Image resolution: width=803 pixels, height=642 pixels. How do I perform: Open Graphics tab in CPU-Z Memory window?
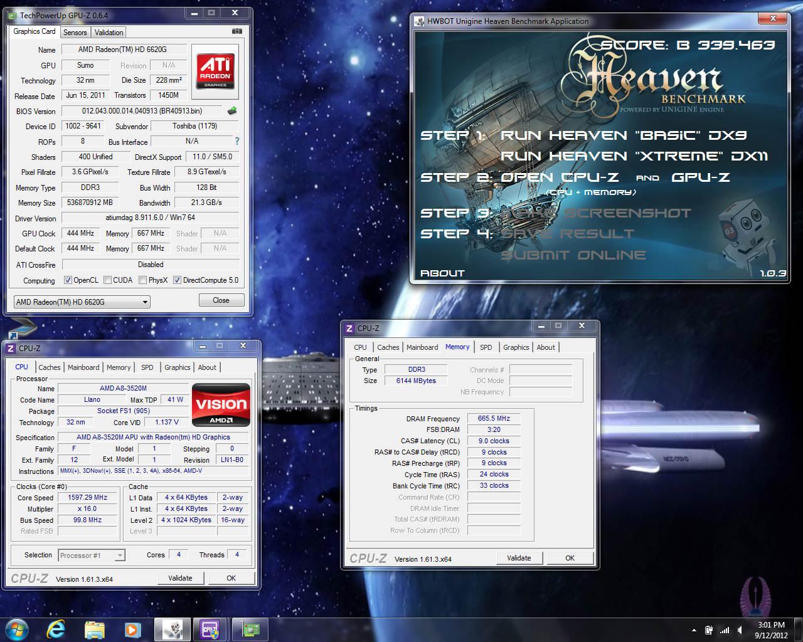(x=516, y=347)
